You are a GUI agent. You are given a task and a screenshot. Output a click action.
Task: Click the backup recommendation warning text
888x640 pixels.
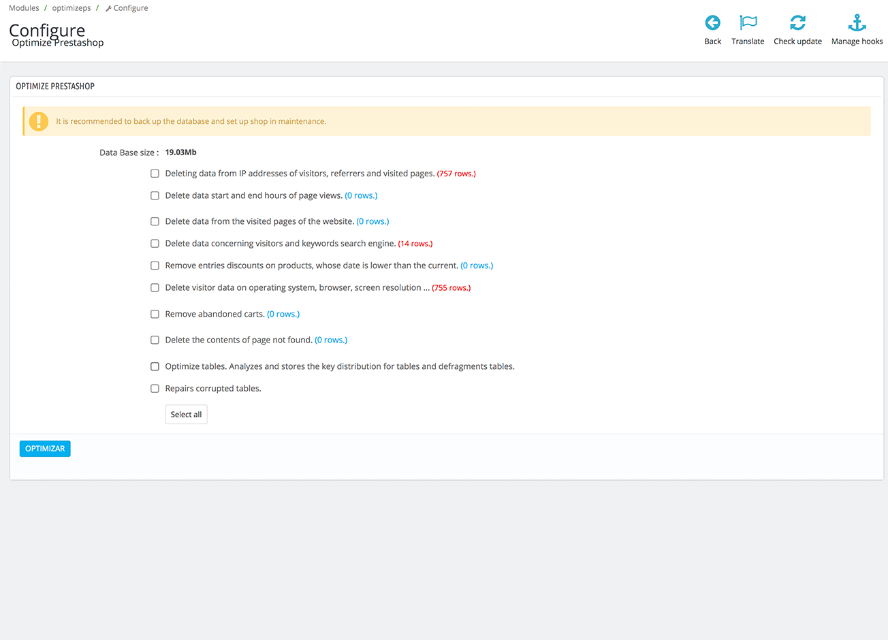(x=191, y=121)
